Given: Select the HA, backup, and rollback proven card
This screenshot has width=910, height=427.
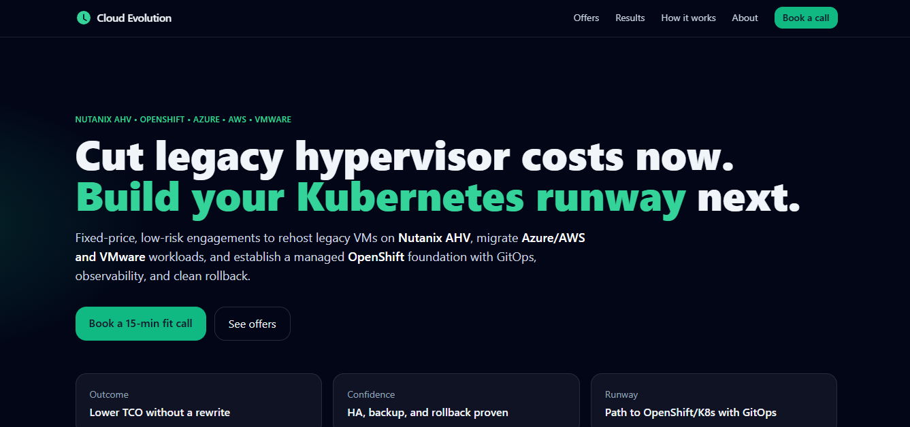Looking at the screenshot, I should (455, 401).
